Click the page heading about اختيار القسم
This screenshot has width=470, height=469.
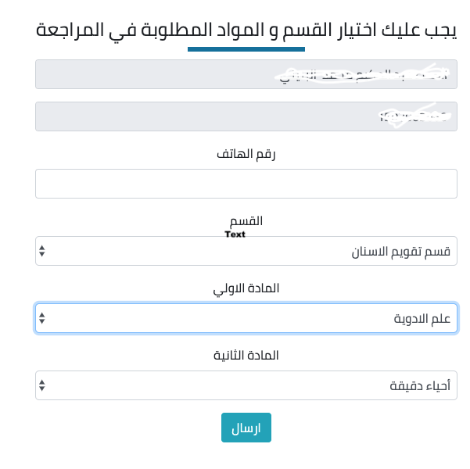click(x=246, y=30)
